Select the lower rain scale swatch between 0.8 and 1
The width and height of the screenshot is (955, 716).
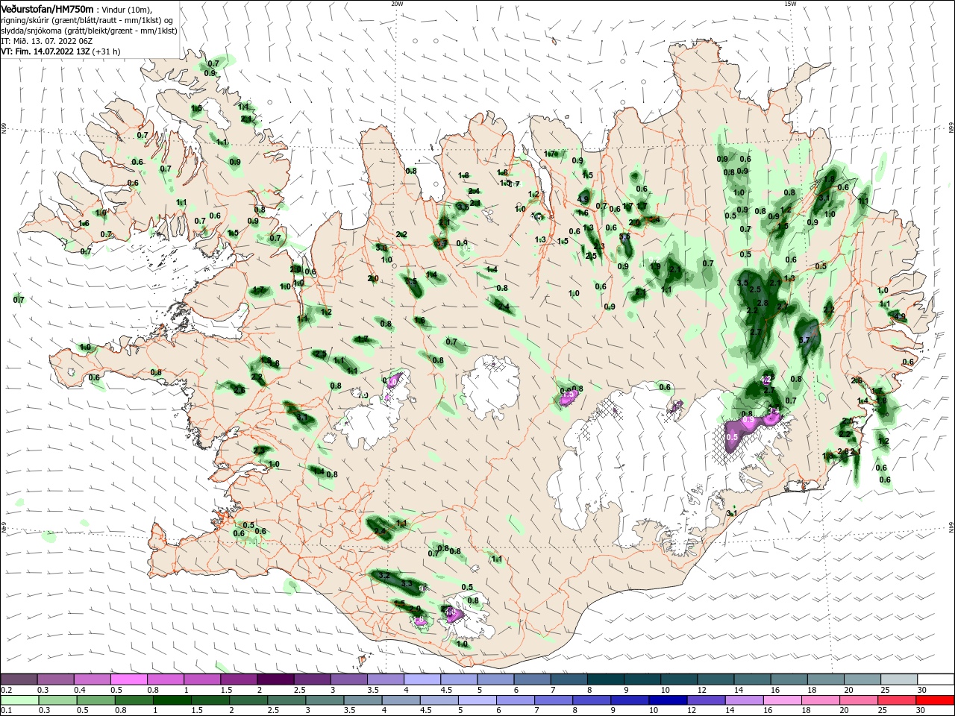pos(134,700)
